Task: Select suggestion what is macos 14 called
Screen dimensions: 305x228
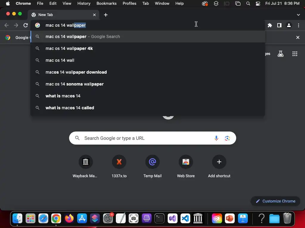Action: click(x=148, y=107)
